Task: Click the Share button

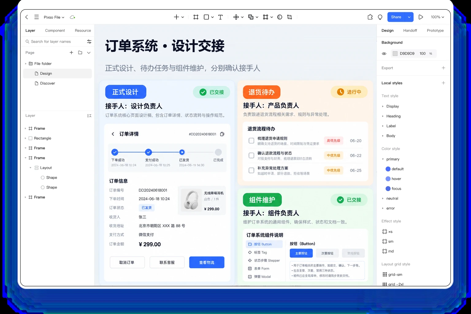Action: (396, 17)
